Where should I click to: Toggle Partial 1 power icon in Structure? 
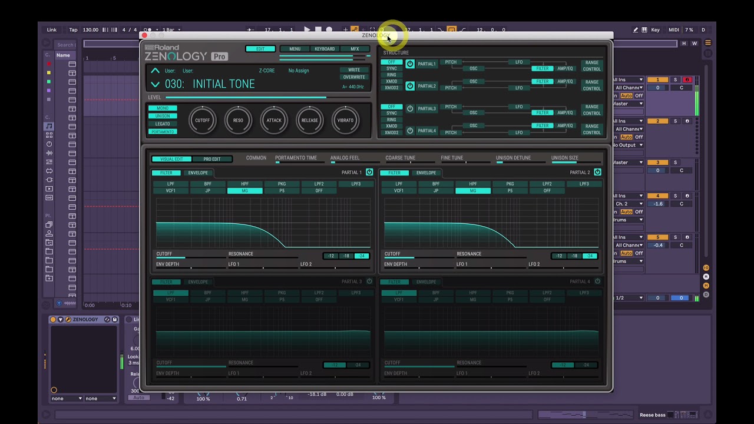point(410,64)
